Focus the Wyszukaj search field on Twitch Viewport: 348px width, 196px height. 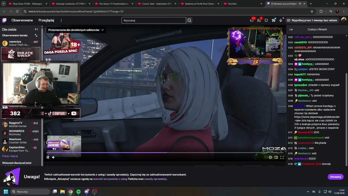pyautogui.click(x=154, y=20)
